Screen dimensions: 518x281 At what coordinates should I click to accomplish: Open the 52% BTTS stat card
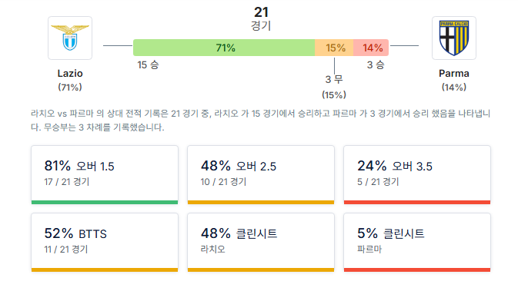pos(105,243)
